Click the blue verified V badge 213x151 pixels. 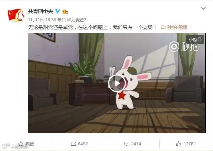click(x=58, y=11)
